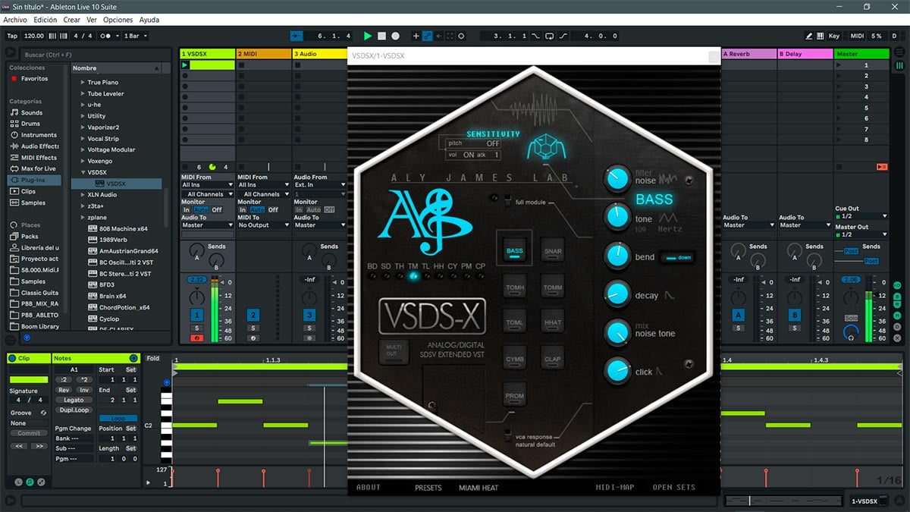Screen dimensions: 910x512
Task: Expand the Tube Leveler folder
Action: click(83, 94)
